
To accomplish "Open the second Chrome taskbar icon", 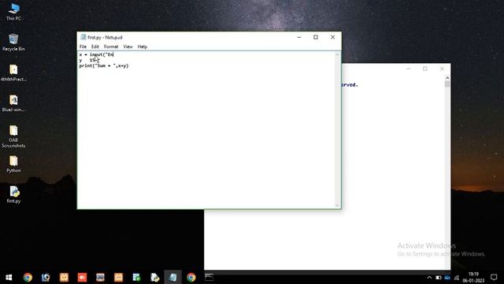I will [x=191, y=277].
